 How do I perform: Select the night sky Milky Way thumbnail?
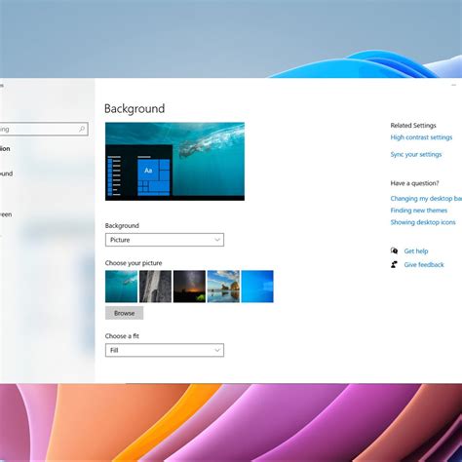(x=189, y=287)
